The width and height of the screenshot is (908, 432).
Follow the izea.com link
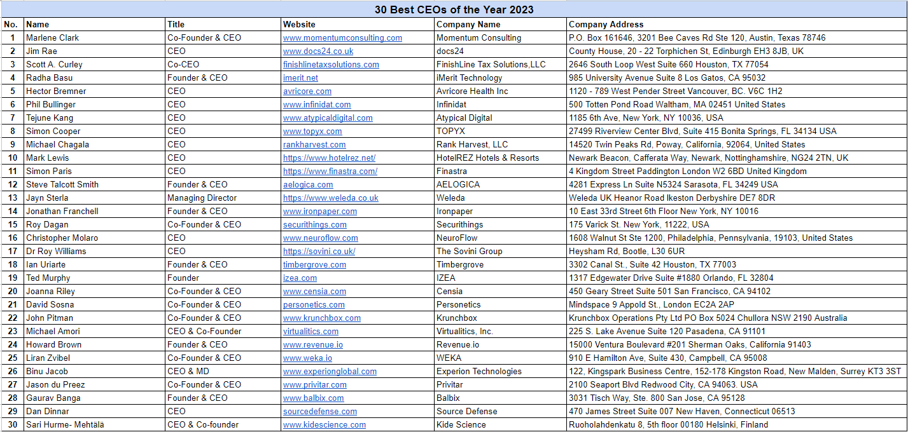tap(300, 278)
